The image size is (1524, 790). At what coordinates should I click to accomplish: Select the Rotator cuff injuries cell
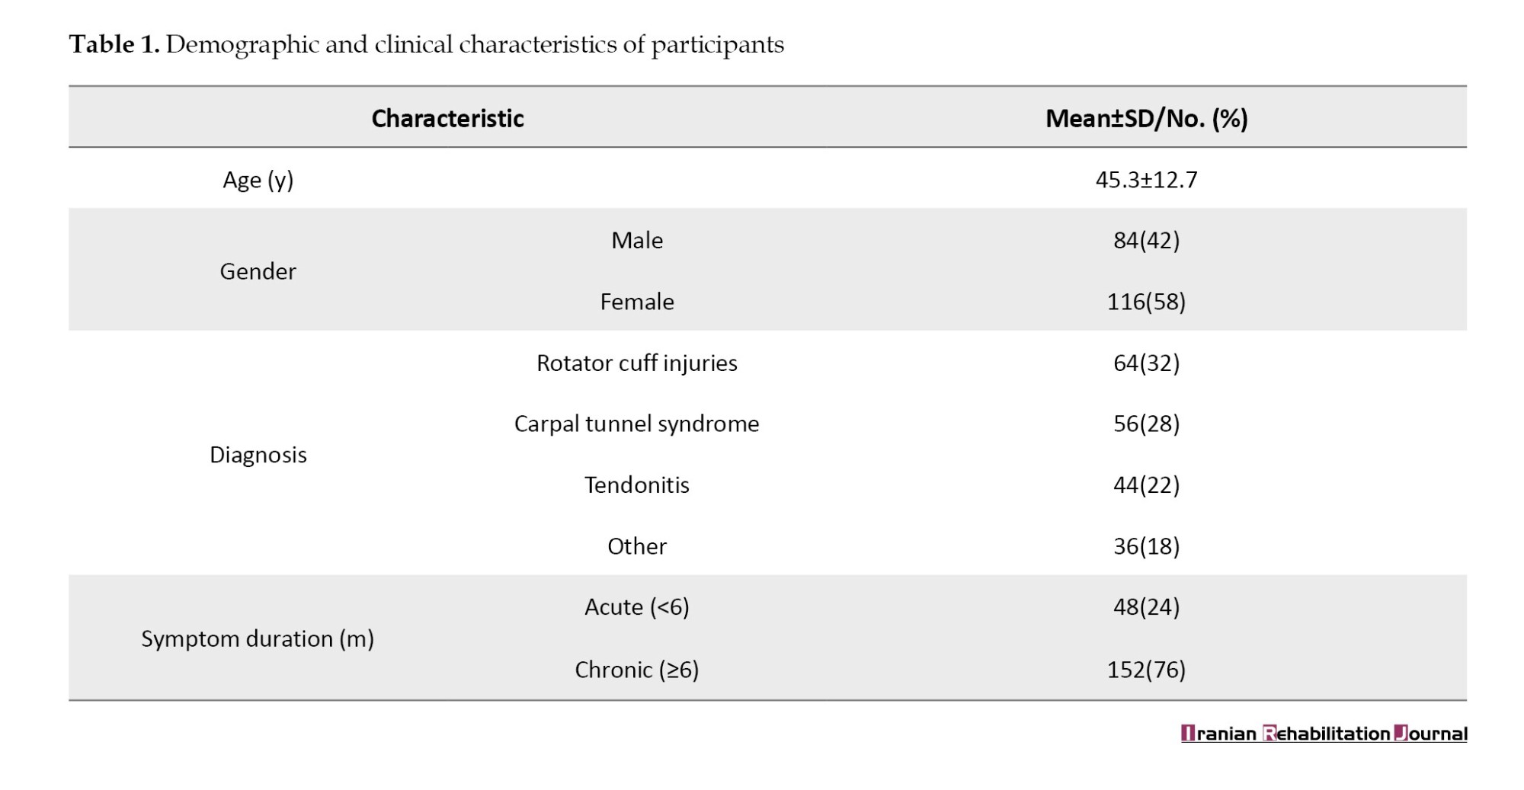tap(637, 363)
